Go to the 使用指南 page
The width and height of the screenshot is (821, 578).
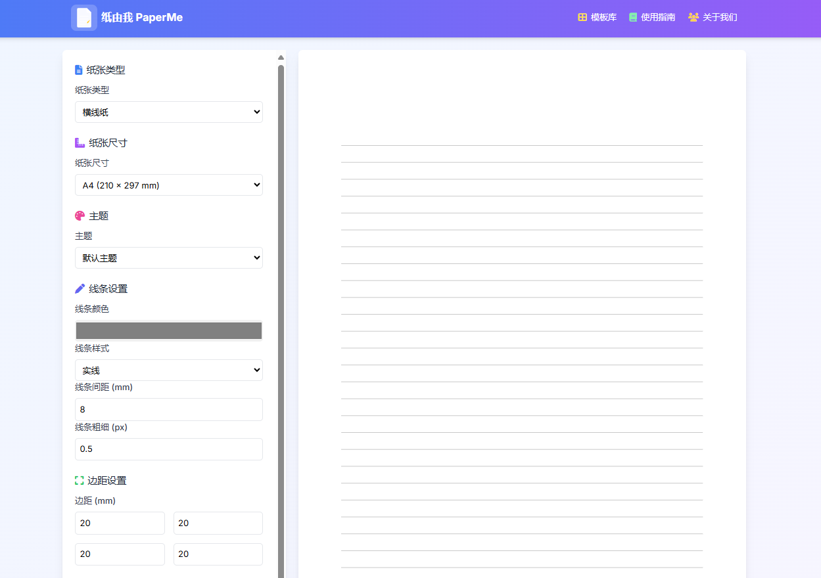pyautogui.click(x=658, y=17)
